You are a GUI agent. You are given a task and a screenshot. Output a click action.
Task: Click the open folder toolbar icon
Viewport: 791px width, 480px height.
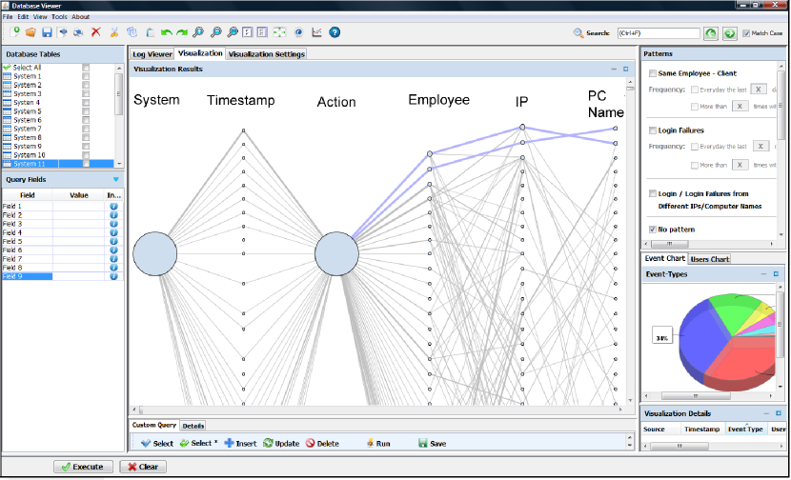coord(30,32)
